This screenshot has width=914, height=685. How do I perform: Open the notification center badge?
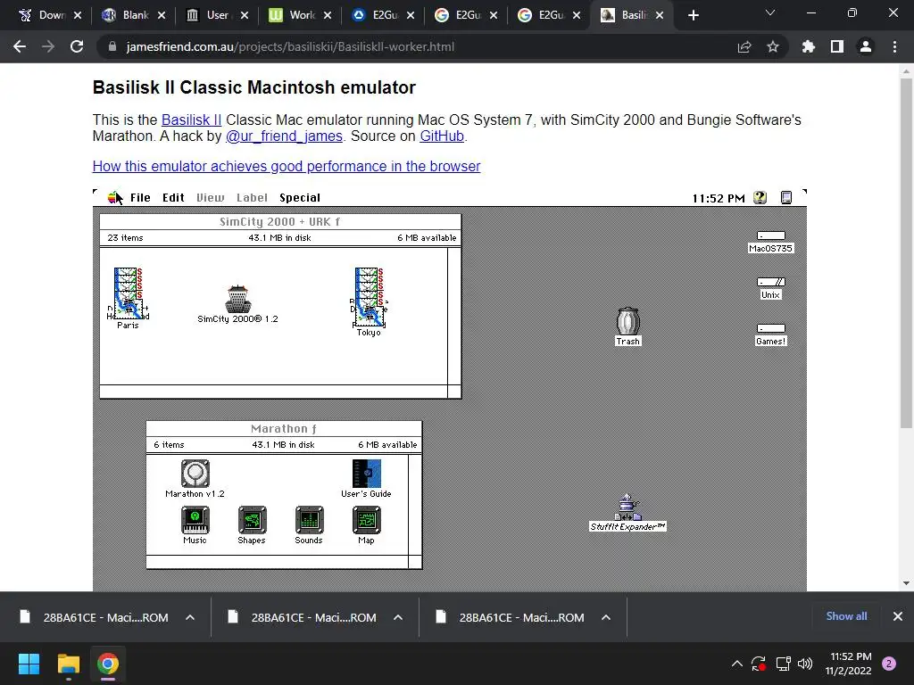tap(889, 664)
